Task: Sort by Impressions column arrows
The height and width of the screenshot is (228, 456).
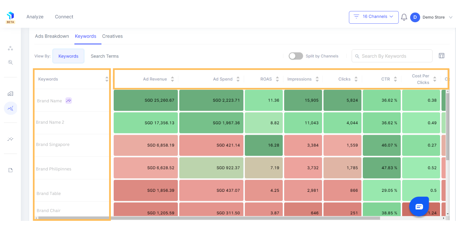Action: [x=317, y=79]
